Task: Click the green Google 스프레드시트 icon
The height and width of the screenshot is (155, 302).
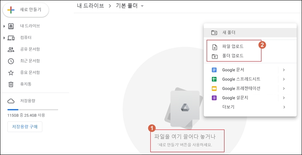Action: point(214,79)
